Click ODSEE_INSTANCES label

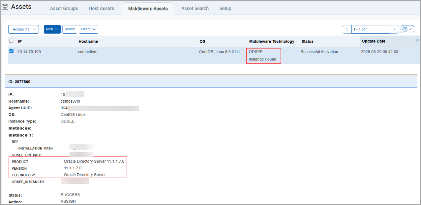28,182
